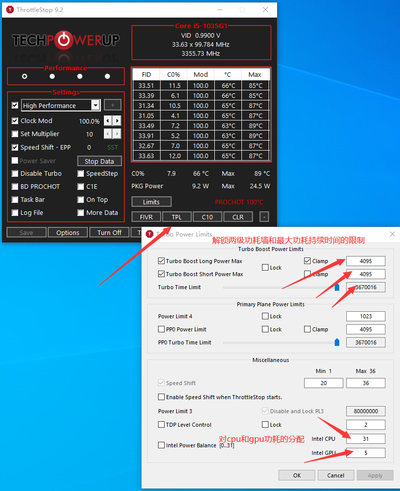Adjust the PP0 Turbo Time Limit slider handle

(x=337, y=342)
